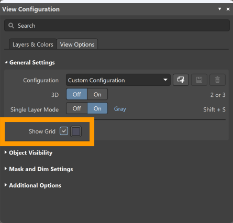The image size is (233, 223).
Task: Click the 3D label
Action: pos(55,95)
